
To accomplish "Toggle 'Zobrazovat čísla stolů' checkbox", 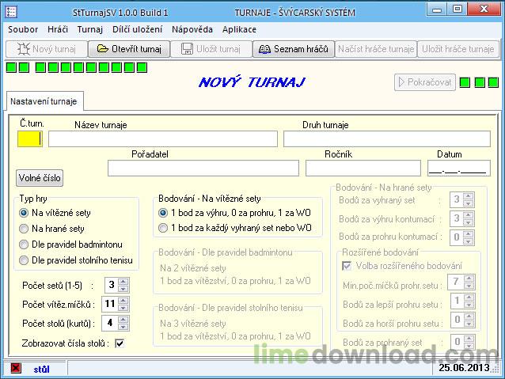I will 120,343.
